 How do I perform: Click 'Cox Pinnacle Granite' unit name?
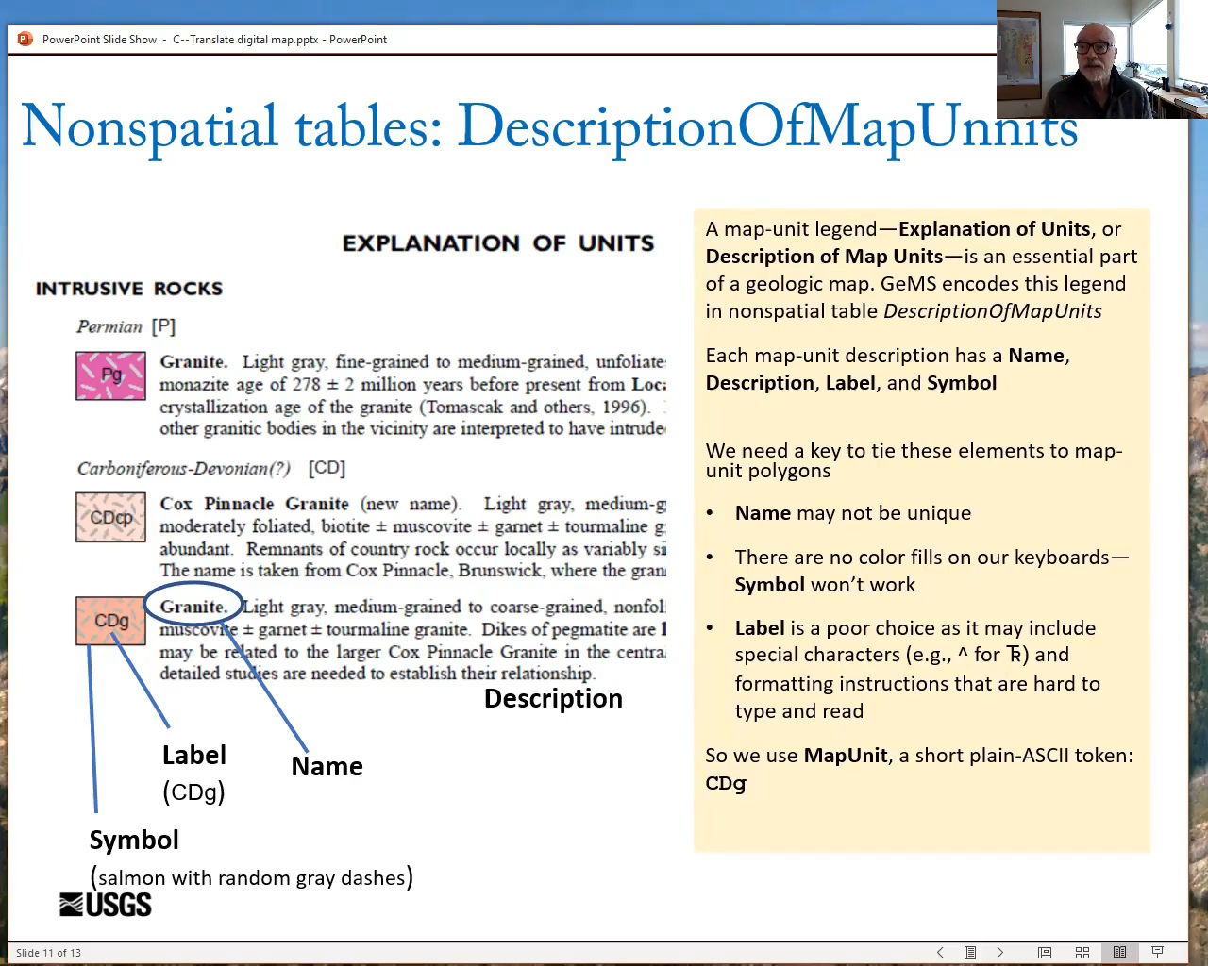(x=254, y=504)
